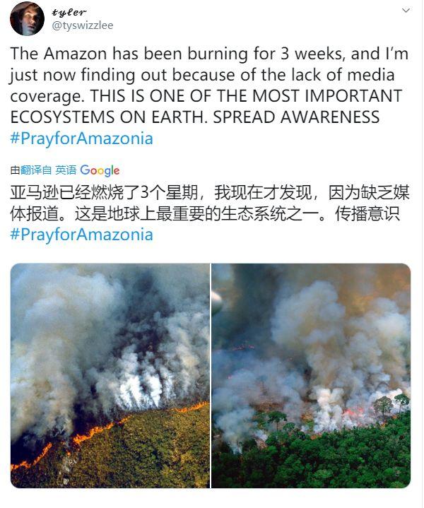This screenshot has width=424, height=508.
Task: Open the left wildfire photo with fire line
Action: click(x=110, y=375)
